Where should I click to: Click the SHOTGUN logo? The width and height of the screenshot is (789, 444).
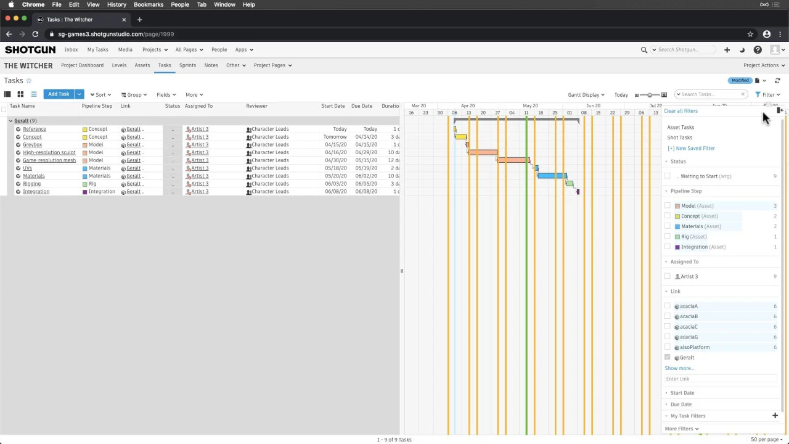30,50
